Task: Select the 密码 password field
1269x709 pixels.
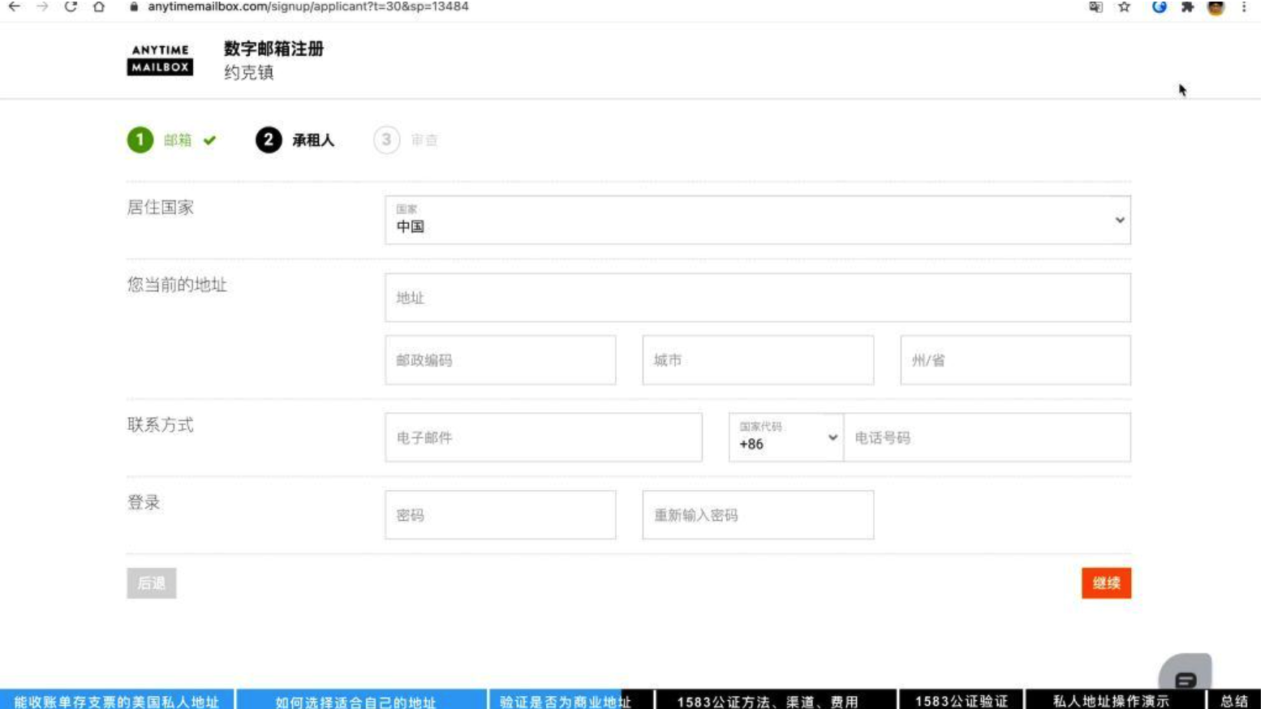Action: (500, 515)
